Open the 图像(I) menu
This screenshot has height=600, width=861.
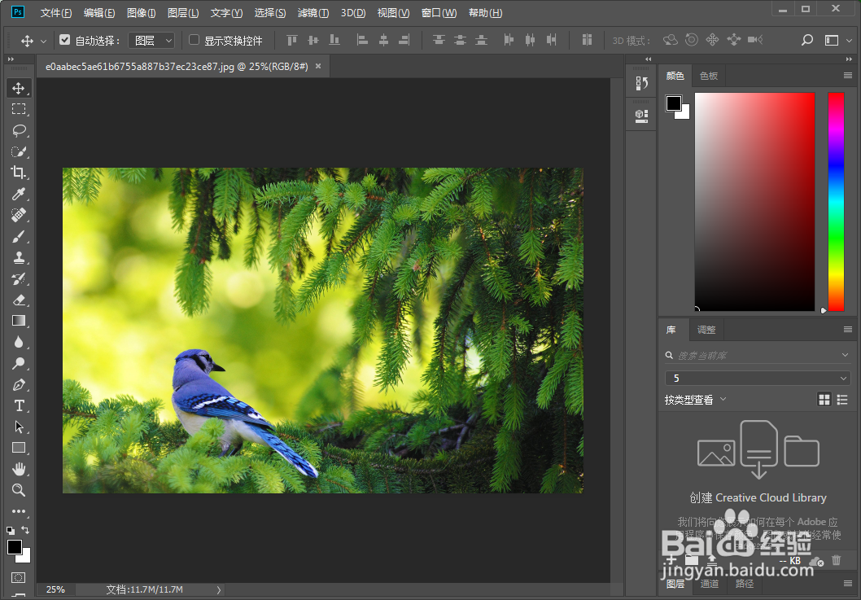(x=141, y=13)
